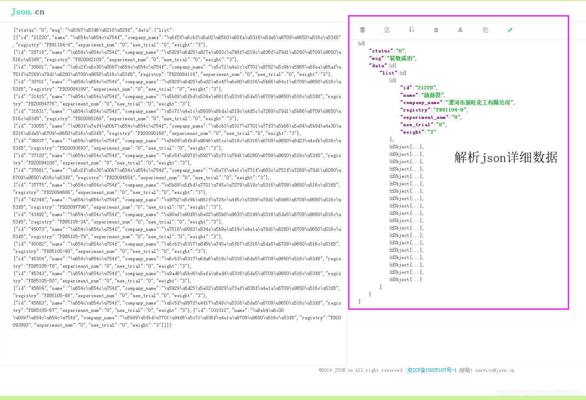Collapse the "list" array node
The image size is (586, 400).
coord(402,73)
